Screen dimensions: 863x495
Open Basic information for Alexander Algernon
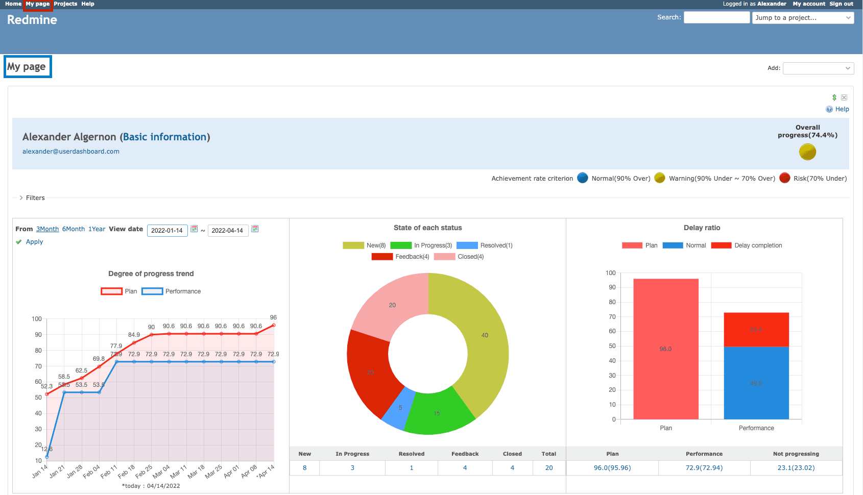coord(164,137)
